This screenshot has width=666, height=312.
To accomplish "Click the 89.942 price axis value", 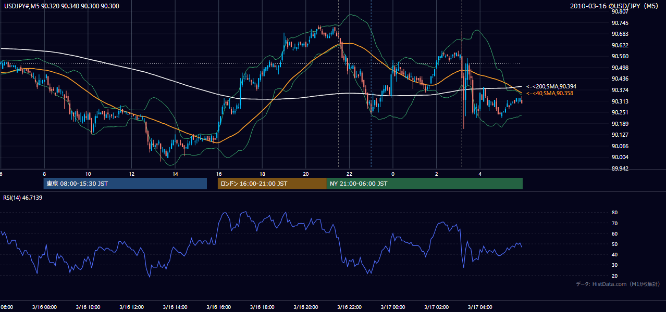I will tap(620, 169).
